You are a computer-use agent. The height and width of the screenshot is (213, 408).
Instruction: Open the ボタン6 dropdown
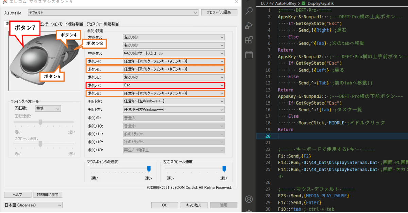tap(174, 77)
